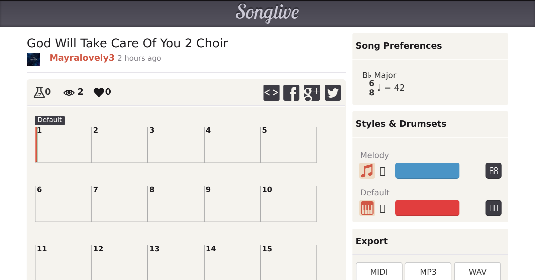Toggle the small box beside Default piano icon
This screenshot has width=535, height=280.
(x=383, y=209)
